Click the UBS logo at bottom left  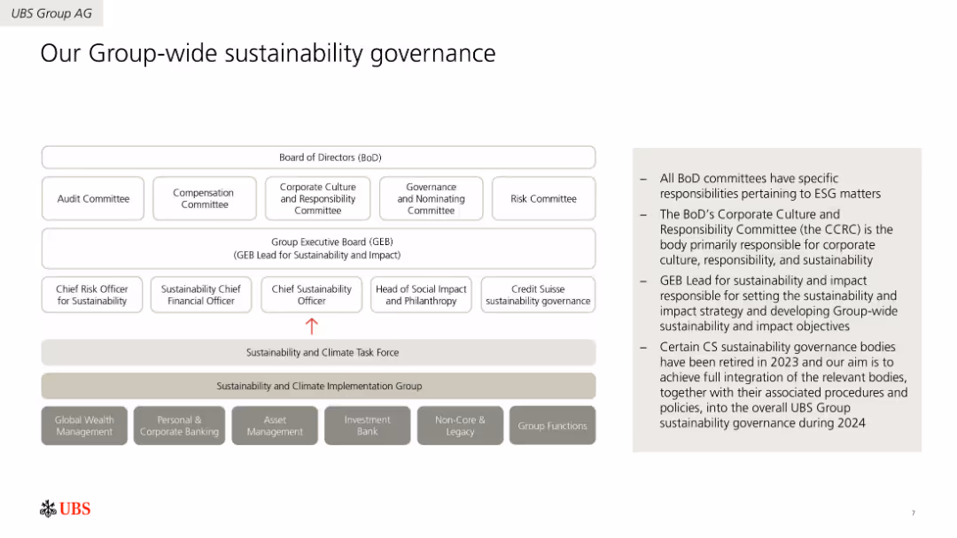[66, 508]
